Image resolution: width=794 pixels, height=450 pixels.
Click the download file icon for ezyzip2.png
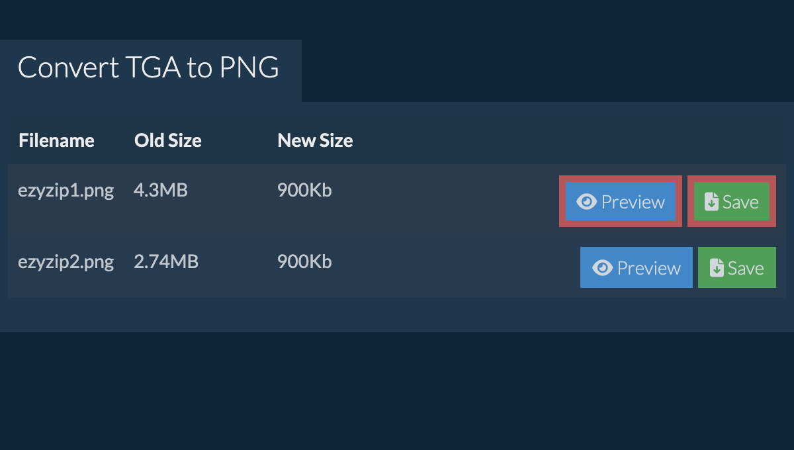click(717, 268)
